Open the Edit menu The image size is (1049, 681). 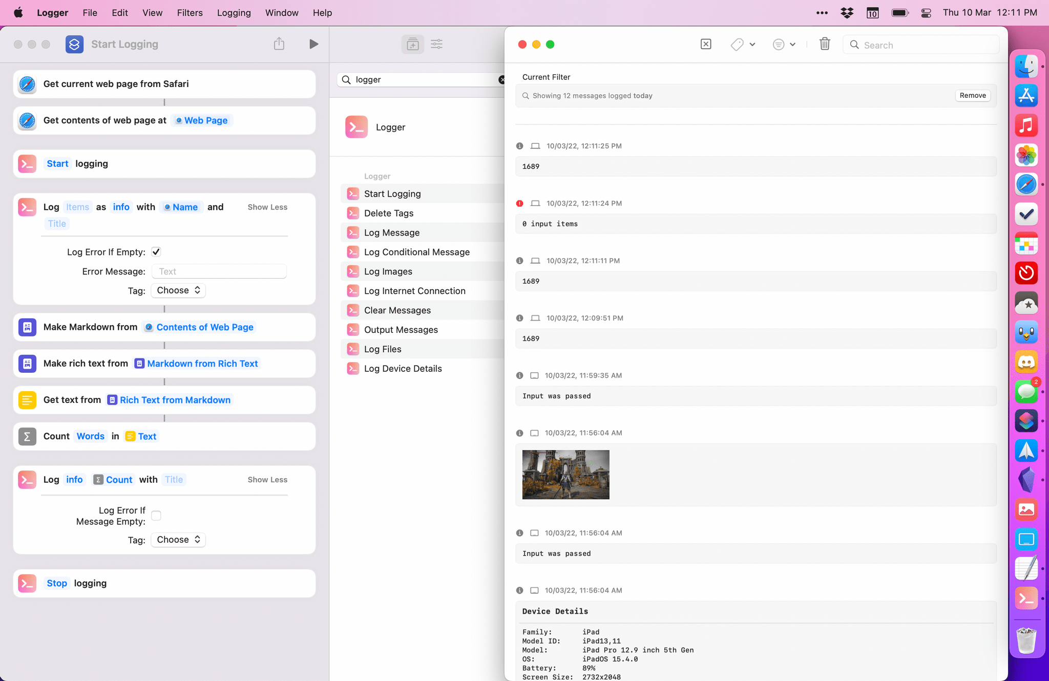[120, 13]
